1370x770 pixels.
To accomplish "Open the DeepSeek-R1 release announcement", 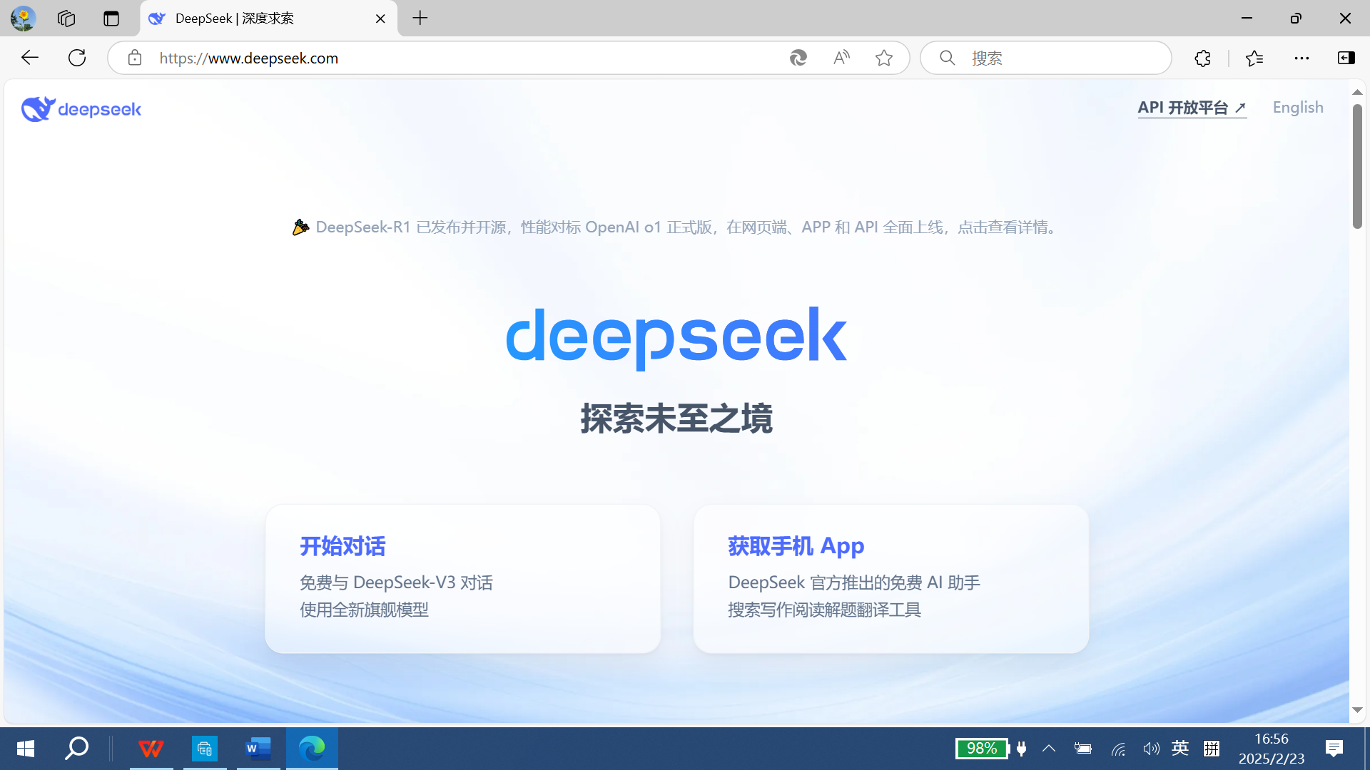I will (x=677, y=227).
